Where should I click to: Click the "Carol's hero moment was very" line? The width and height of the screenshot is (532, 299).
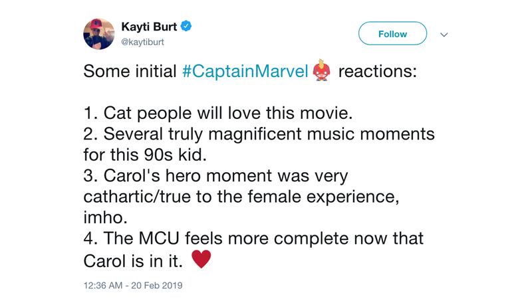[x=215, y=176]
